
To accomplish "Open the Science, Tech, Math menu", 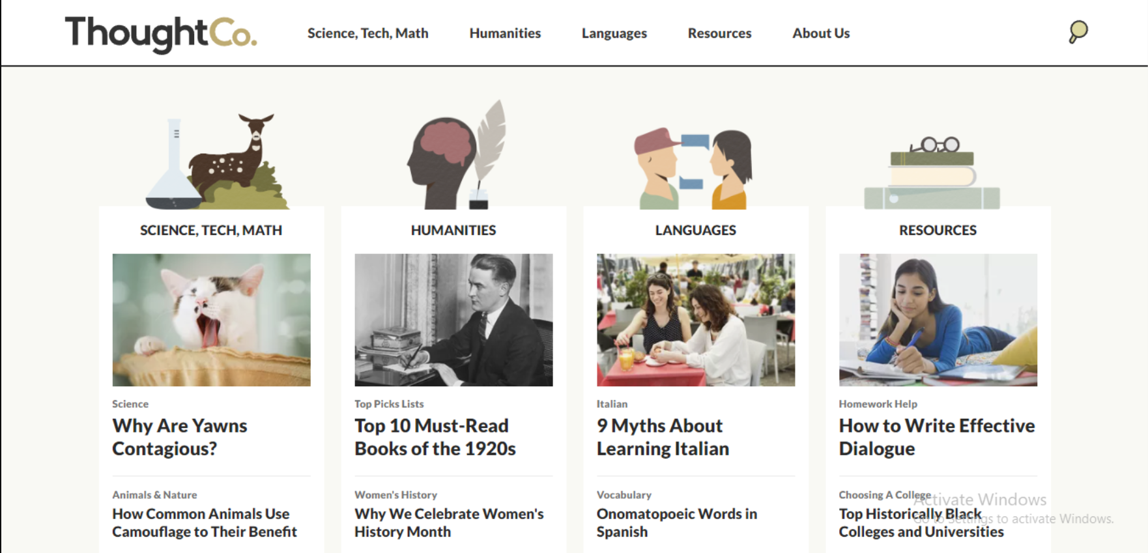I will [367, 33].
